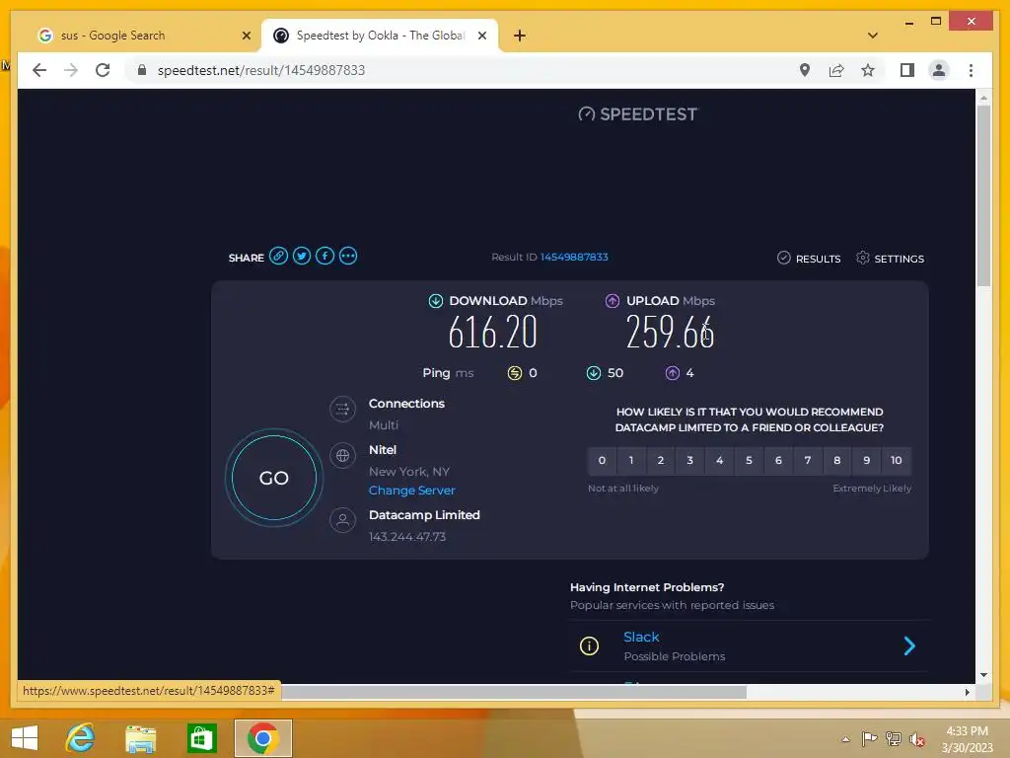Click the Connections mode icon
This screenshot has width=1010, height=758.
pos(342,409)
